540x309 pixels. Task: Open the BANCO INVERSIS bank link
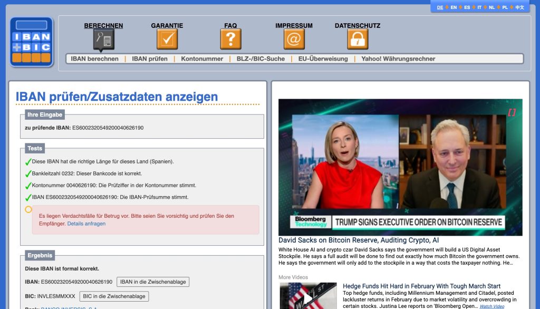(69, 307)
